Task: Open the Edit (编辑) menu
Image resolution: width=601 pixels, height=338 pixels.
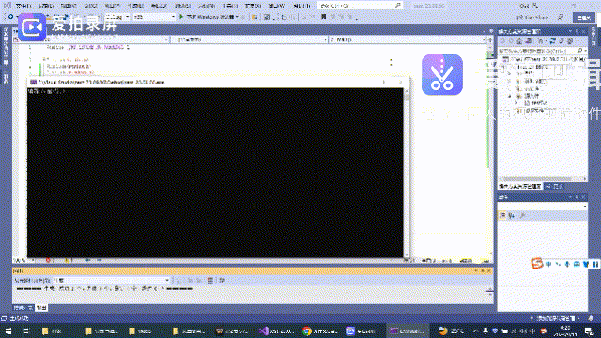Action: 46,6
